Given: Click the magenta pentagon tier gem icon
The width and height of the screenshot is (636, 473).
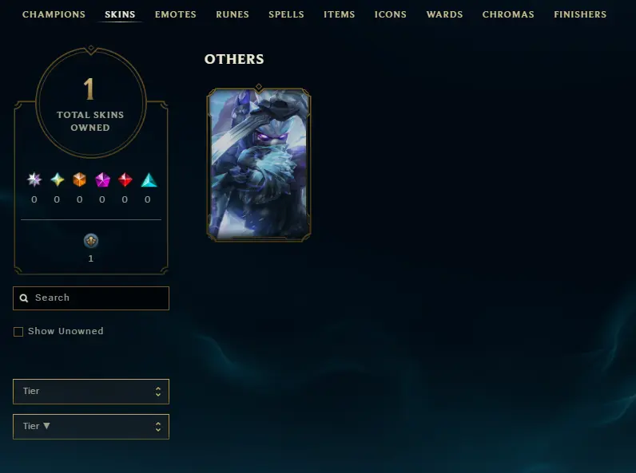Looking at the screenshot, I should 102,179.
